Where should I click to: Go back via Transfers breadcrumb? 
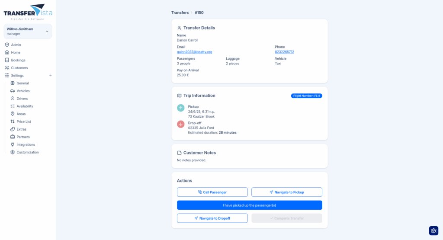pyautogui.click(x=180, y=13)
